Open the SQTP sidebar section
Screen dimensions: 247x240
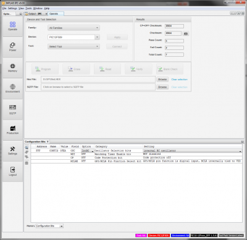click(12, 110)
